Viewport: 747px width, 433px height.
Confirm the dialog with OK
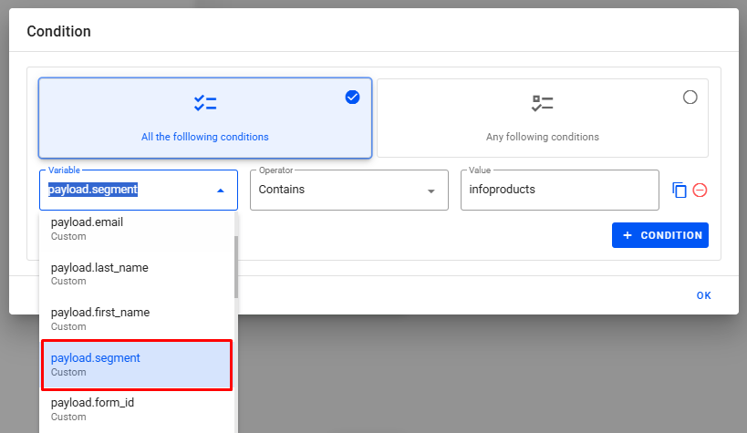[x=703, y=295]
